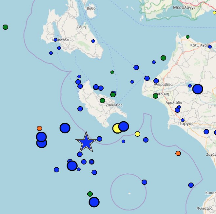Click the green marker near Κάτω Αχαΐα
The width and height of the screenshot is (216, 214).
(187, 37)
